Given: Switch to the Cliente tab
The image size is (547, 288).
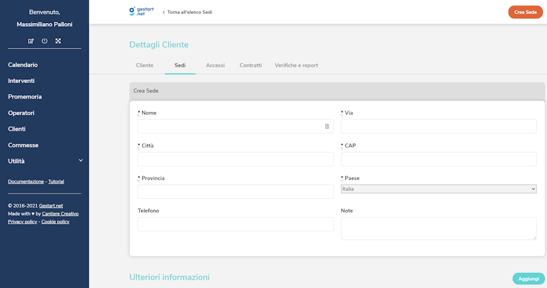Looking at the screenshot, I should click(145, 65).
